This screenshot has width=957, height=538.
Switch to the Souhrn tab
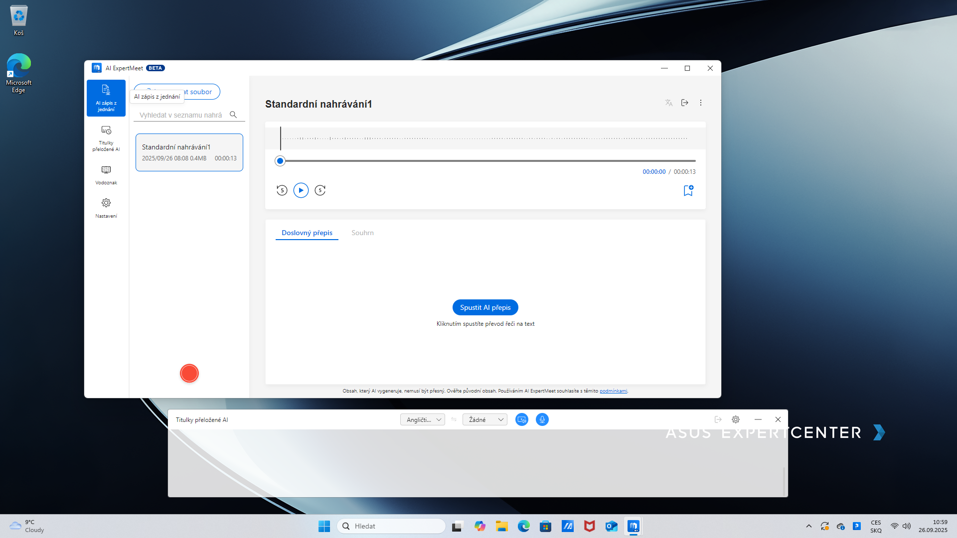click(x=362, y=233)
